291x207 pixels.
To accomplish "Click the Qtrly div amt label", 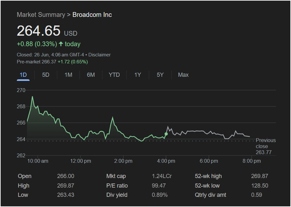I will click(x=211, y=195).
